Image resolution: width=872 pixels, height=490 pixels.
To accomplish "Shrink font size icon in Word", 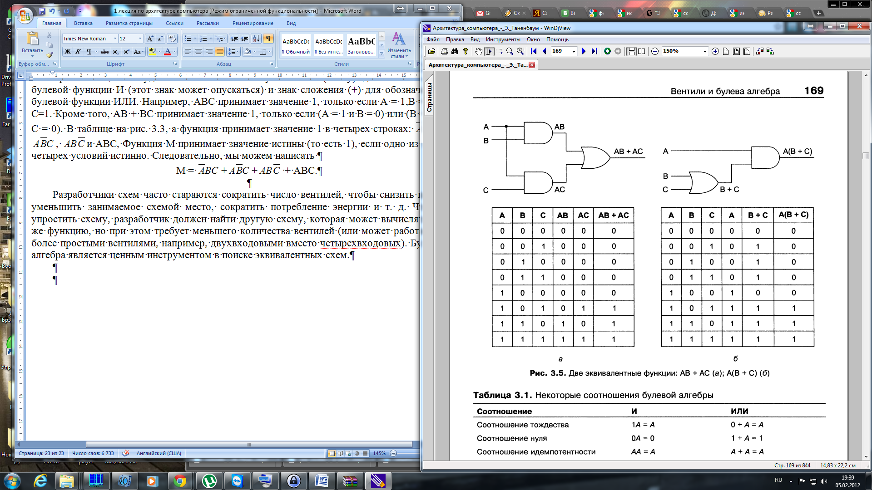I will pos(159,39).
